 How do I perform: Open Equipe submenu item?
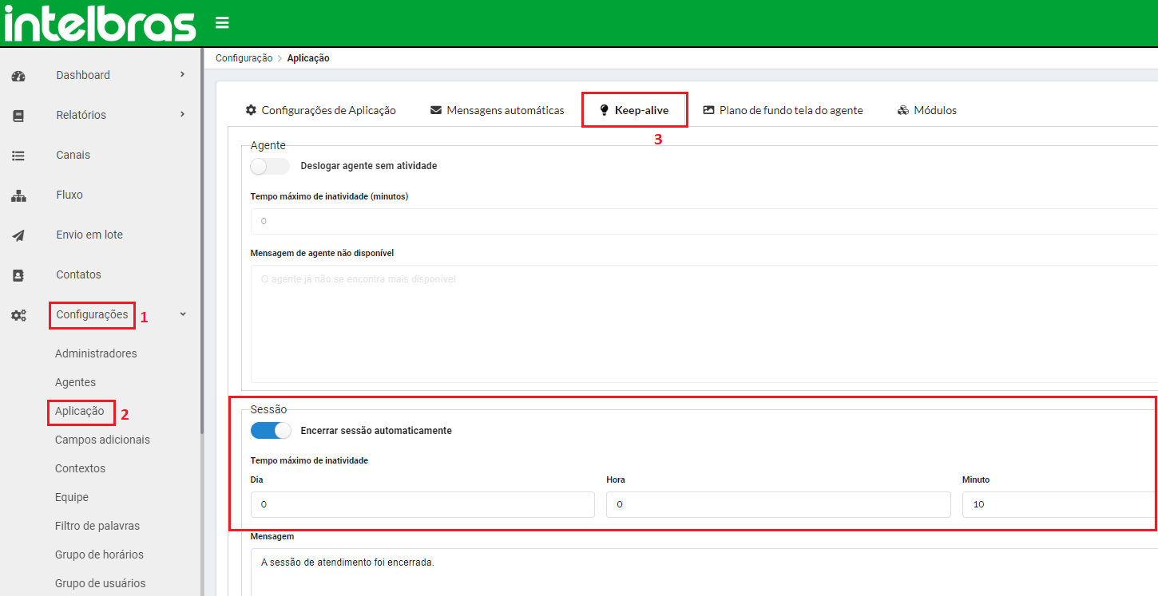tap(72, 497)
